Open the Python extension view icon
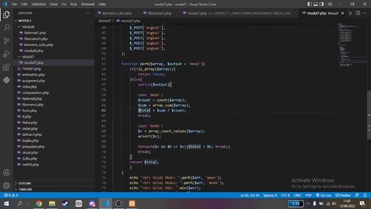This screenshot has height=209, width=371. [x=6, y=80]
